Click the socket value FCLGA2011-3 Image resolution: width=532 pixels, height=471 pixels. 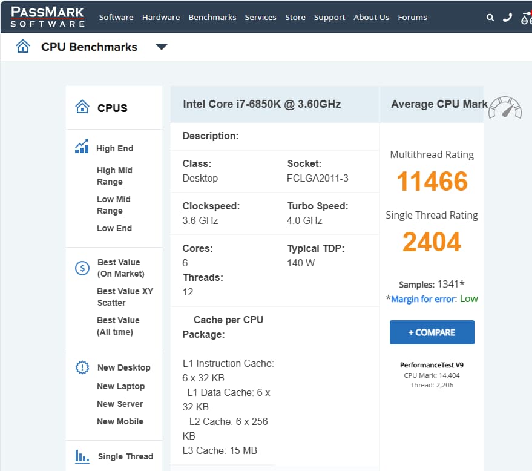click(x=318, y=178)
